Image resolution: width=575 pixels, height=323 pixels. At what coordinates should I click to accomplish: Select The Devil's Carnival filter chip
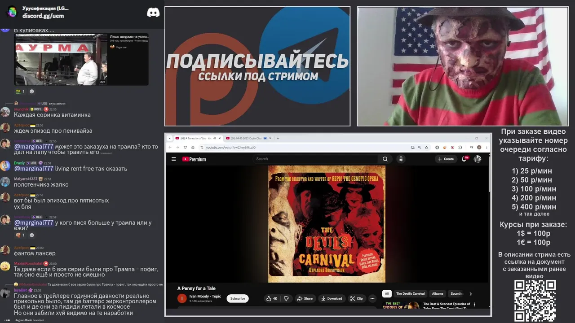point(410,294)
